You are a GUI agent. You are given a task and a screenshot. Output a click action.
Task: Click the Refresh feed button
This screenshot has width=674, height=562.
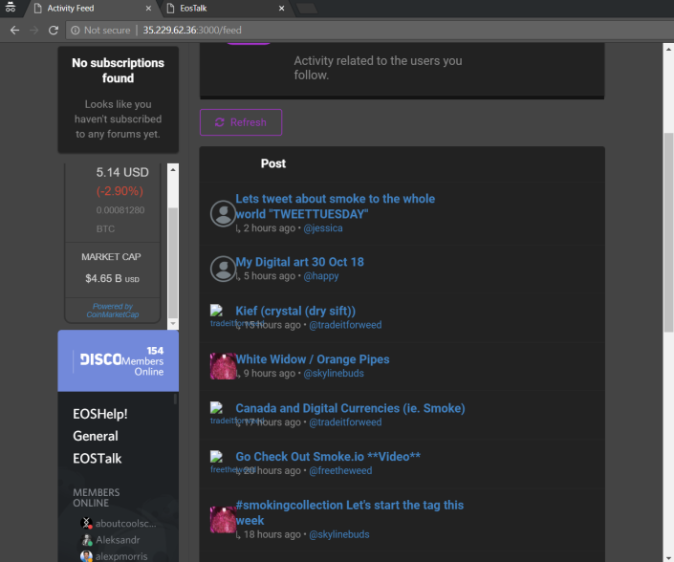(241, 122)
